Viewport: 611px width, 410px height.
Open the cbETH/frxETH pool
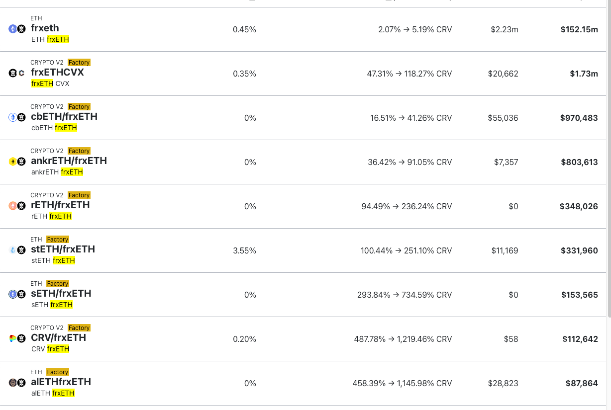click(x=64, y=117)
